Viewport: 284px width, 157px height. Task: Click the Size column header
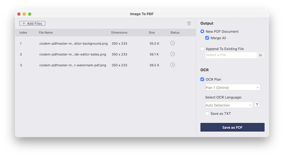[x=152, y=33]
